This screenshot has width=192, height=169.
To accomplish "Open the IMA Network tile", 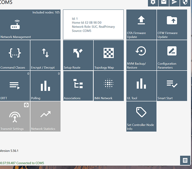I will pos(109,86).
